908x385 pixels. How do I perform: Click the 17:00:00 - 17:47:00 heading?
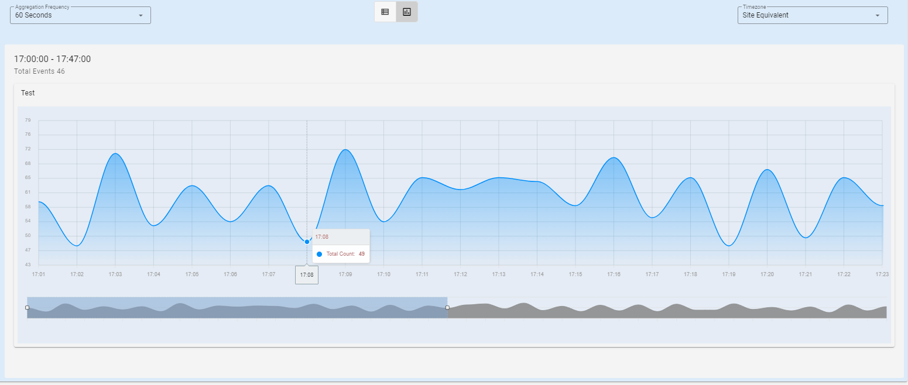click(x=52, y=59)
